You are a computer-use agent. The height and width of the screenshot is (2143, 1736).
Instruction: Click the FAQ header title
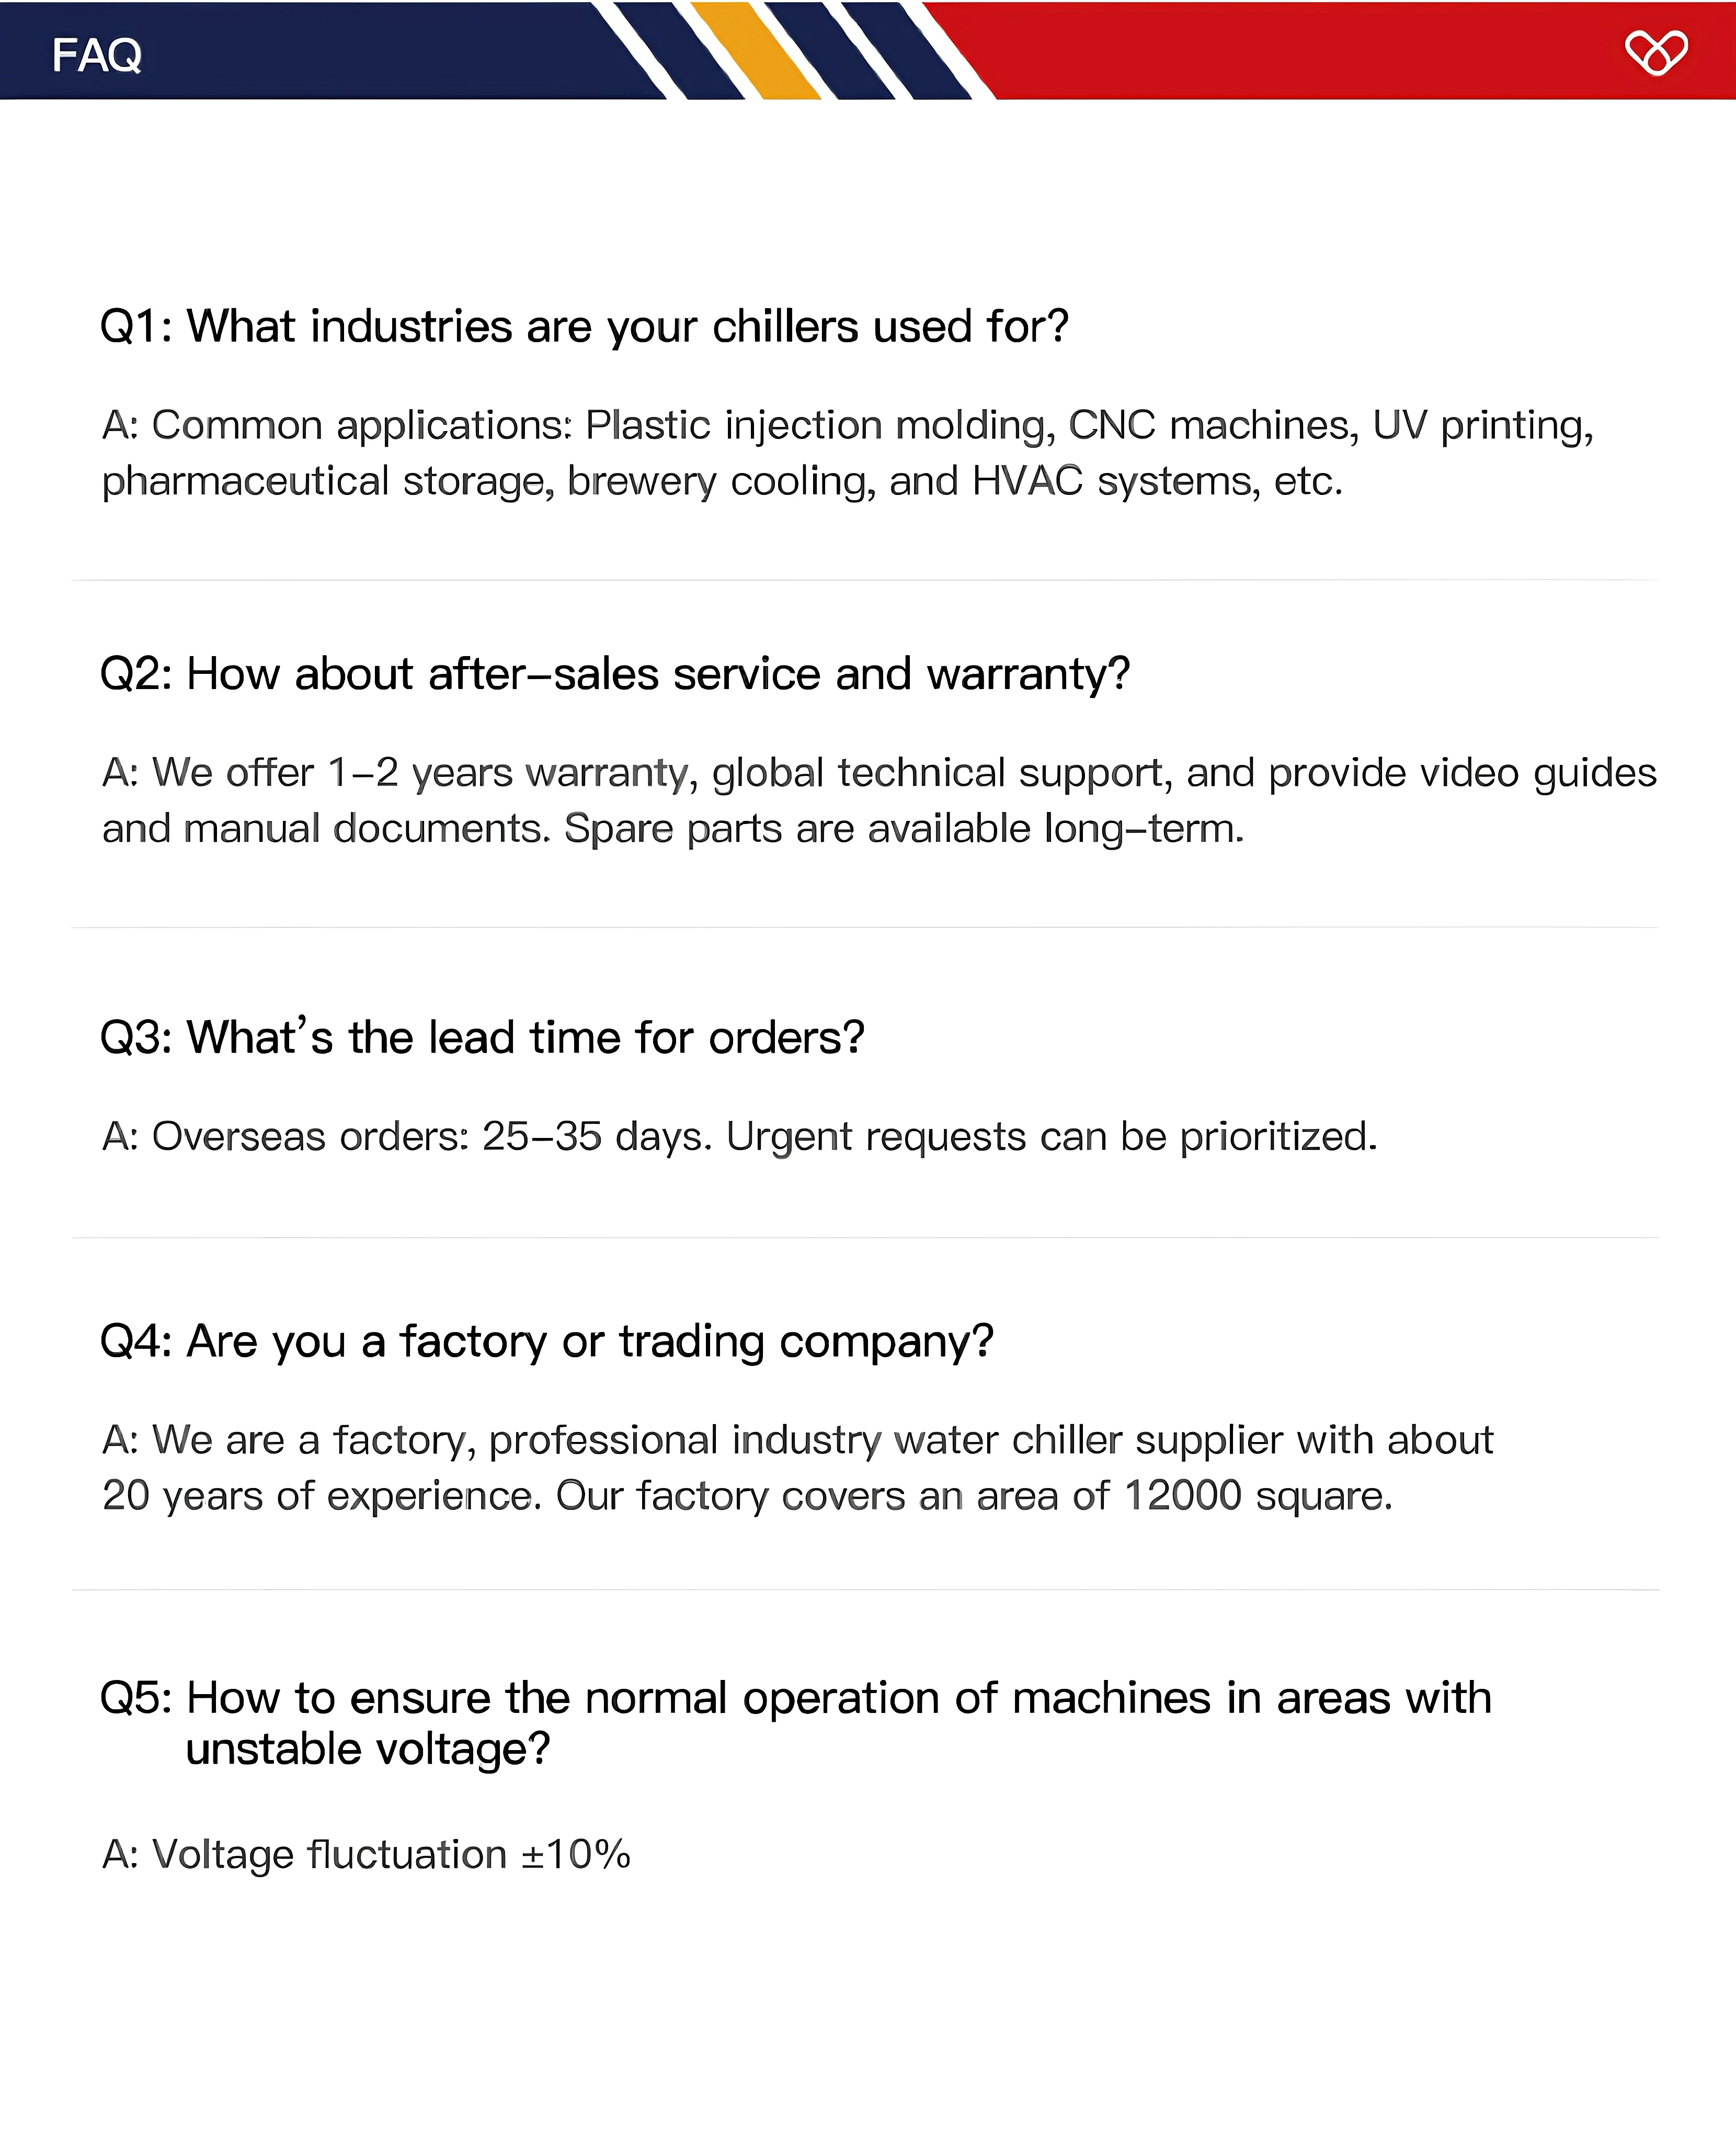[x=96, y=55]
